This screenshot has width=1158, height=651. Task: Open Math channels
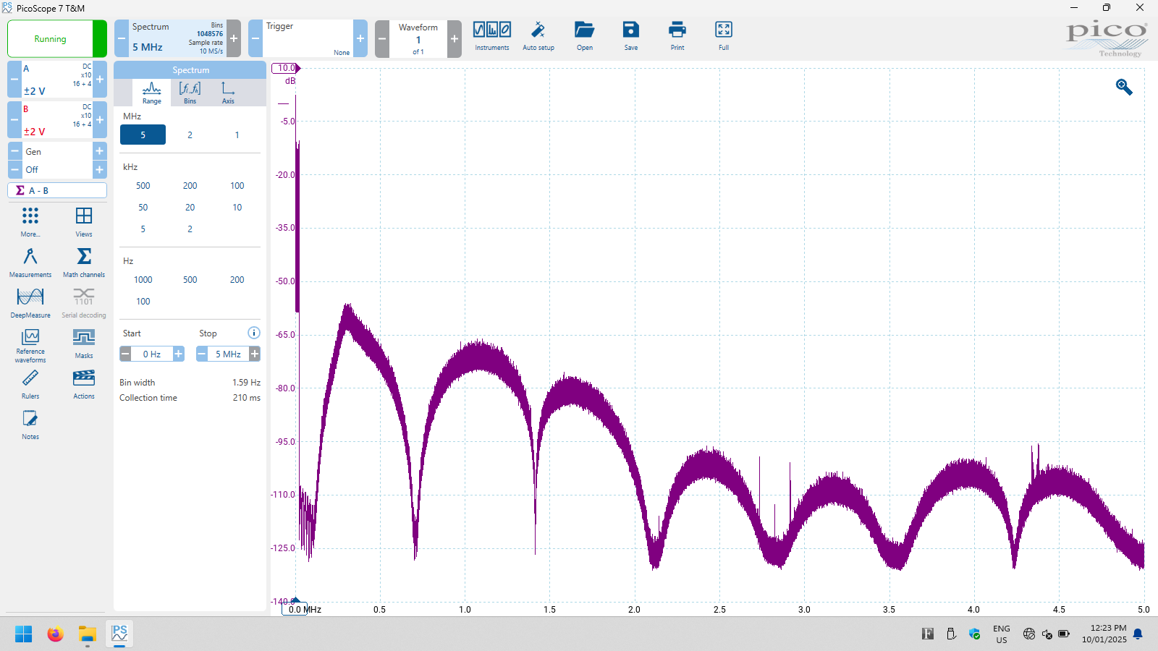[x=84, y=262]
